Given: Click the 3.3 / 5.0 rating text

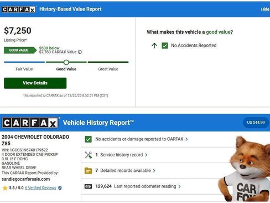Looking at the screenshot, I should tap(16, 188).
